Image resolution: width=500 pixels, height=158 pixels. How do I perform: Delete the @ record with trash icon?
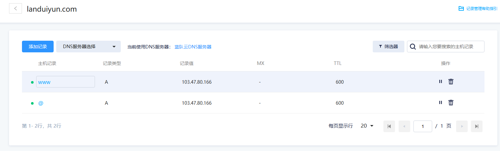(451, 103)
